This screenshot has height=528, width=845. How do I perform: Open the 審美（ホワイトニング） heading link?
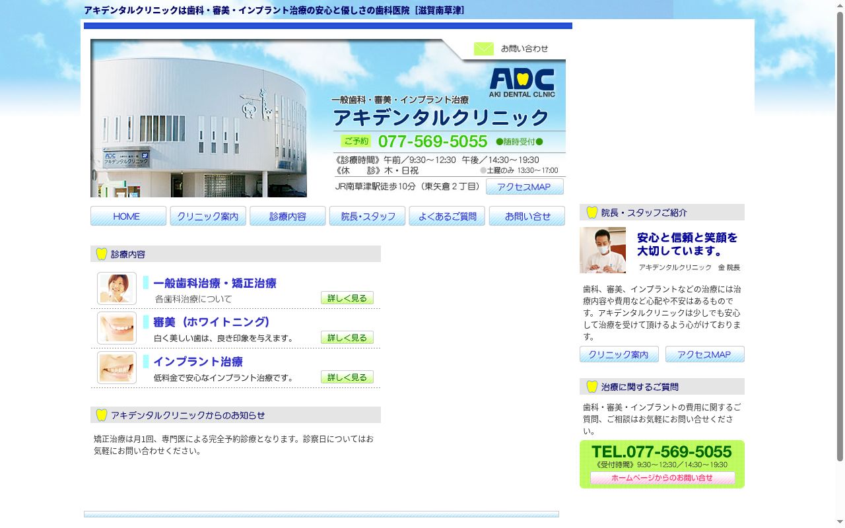pyautogui.click(x=212, y=322)
